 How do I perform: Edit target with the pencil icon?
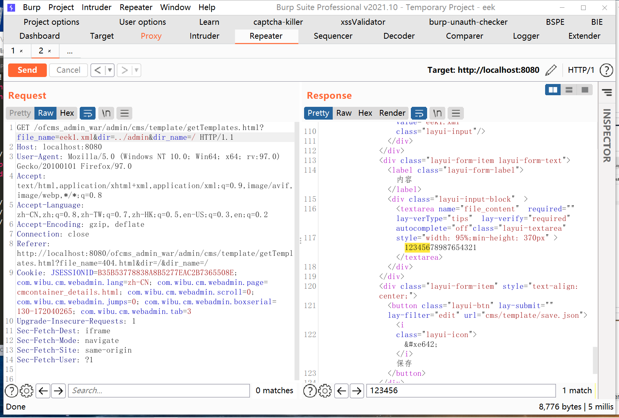[551, 70]
